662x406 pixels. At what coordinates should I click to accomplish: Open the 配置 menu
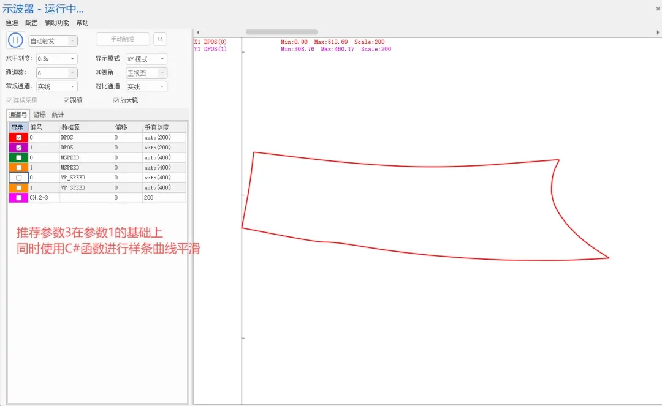(31, 23)
